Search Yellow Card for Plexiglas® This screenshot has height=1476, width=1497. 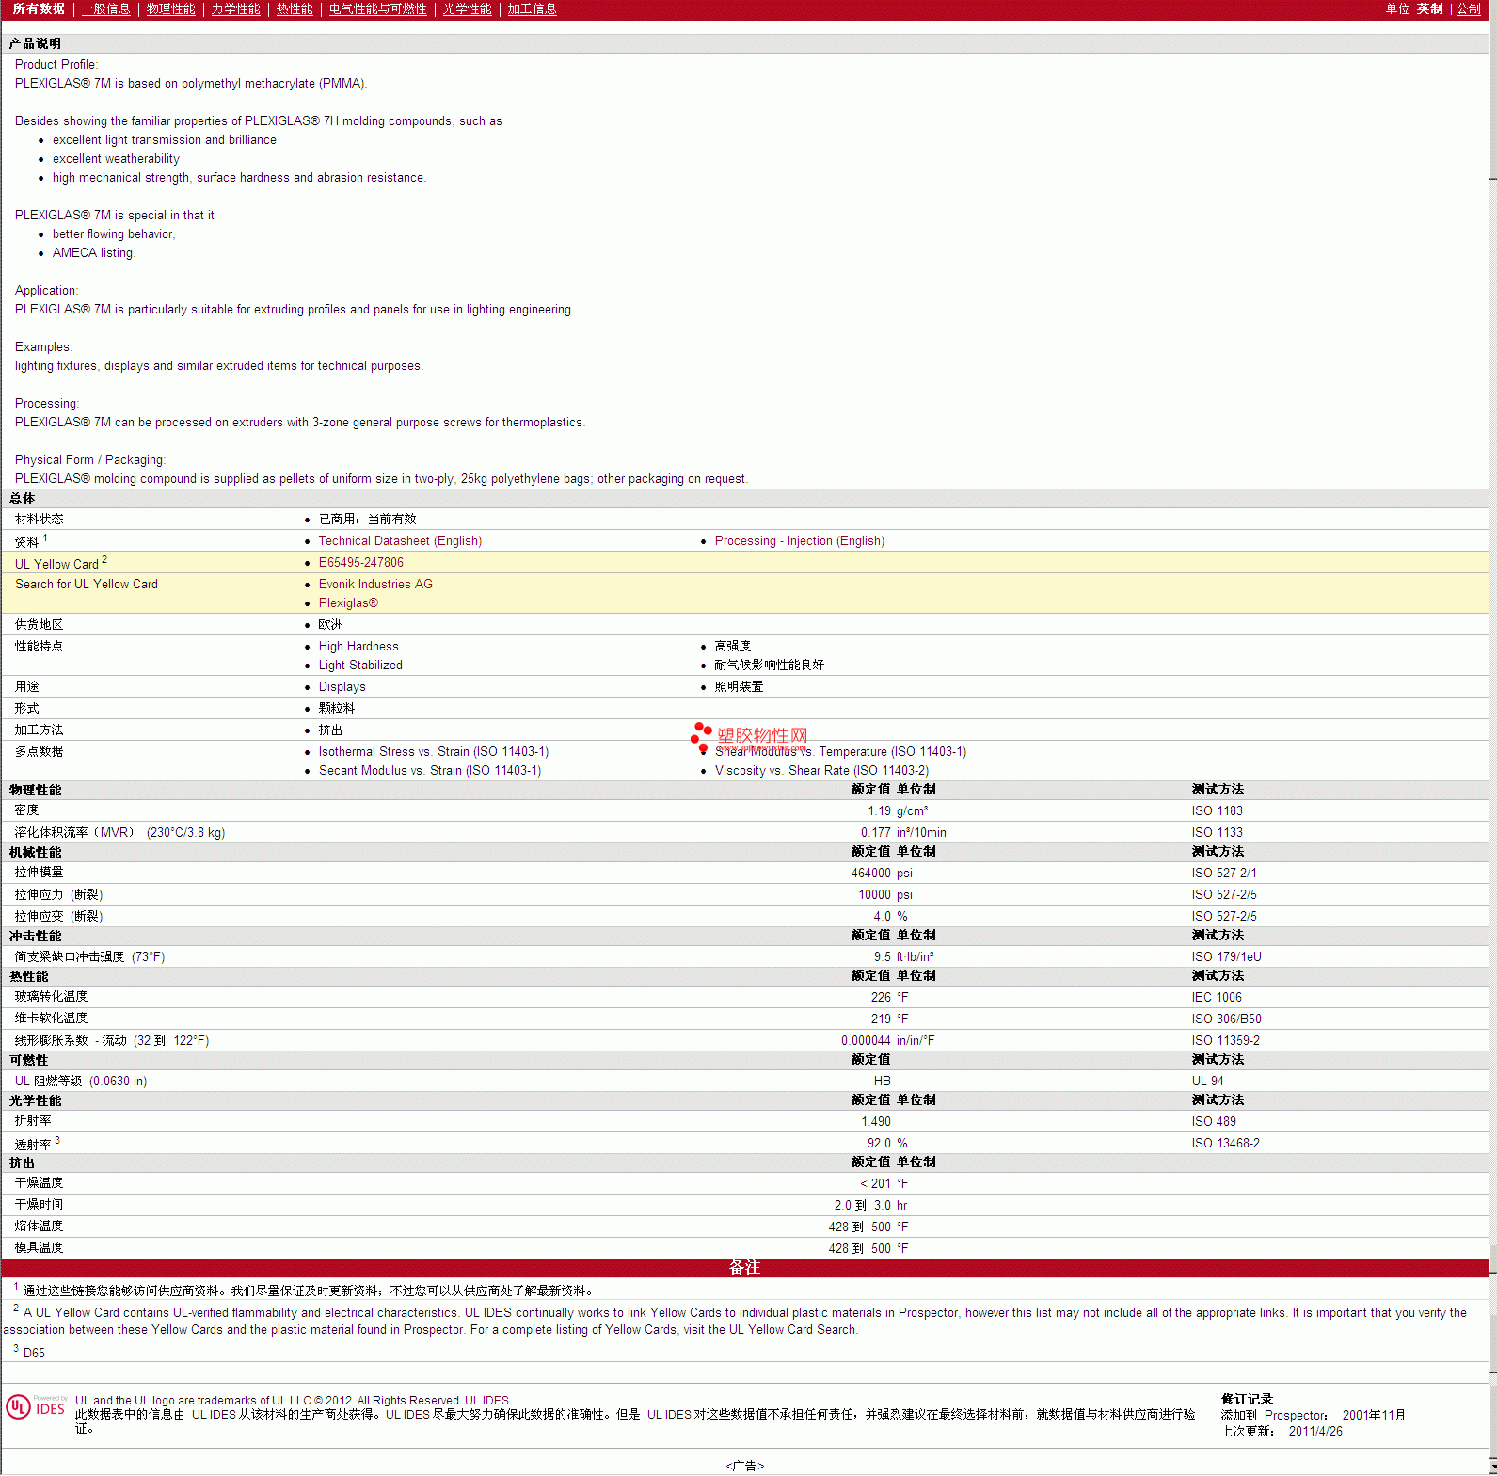[x=348, y=603]
